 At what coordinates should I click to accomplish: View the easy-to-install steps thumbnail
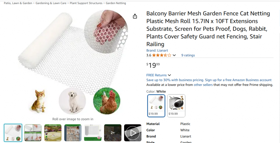pos(33,133)
